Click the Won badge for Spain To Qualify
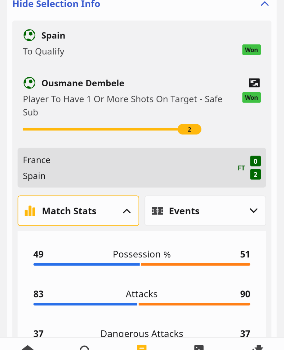284x350 pixels. tap(251, 50)
